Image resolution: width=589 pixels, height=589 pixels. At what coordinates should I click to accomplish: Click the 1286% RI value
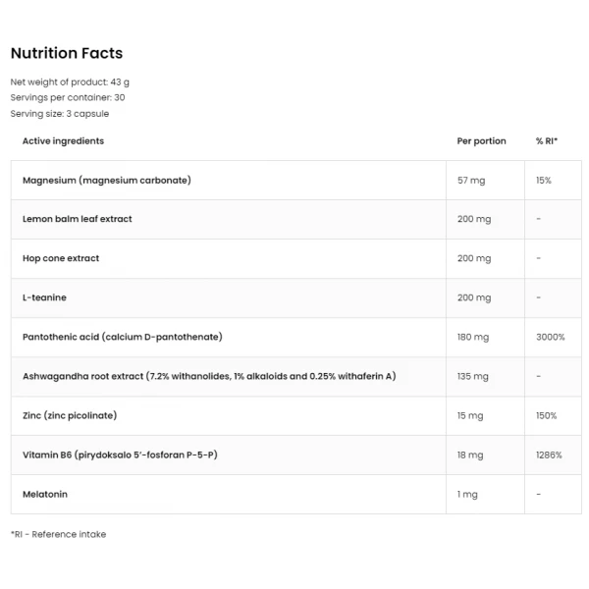(549, 455)
